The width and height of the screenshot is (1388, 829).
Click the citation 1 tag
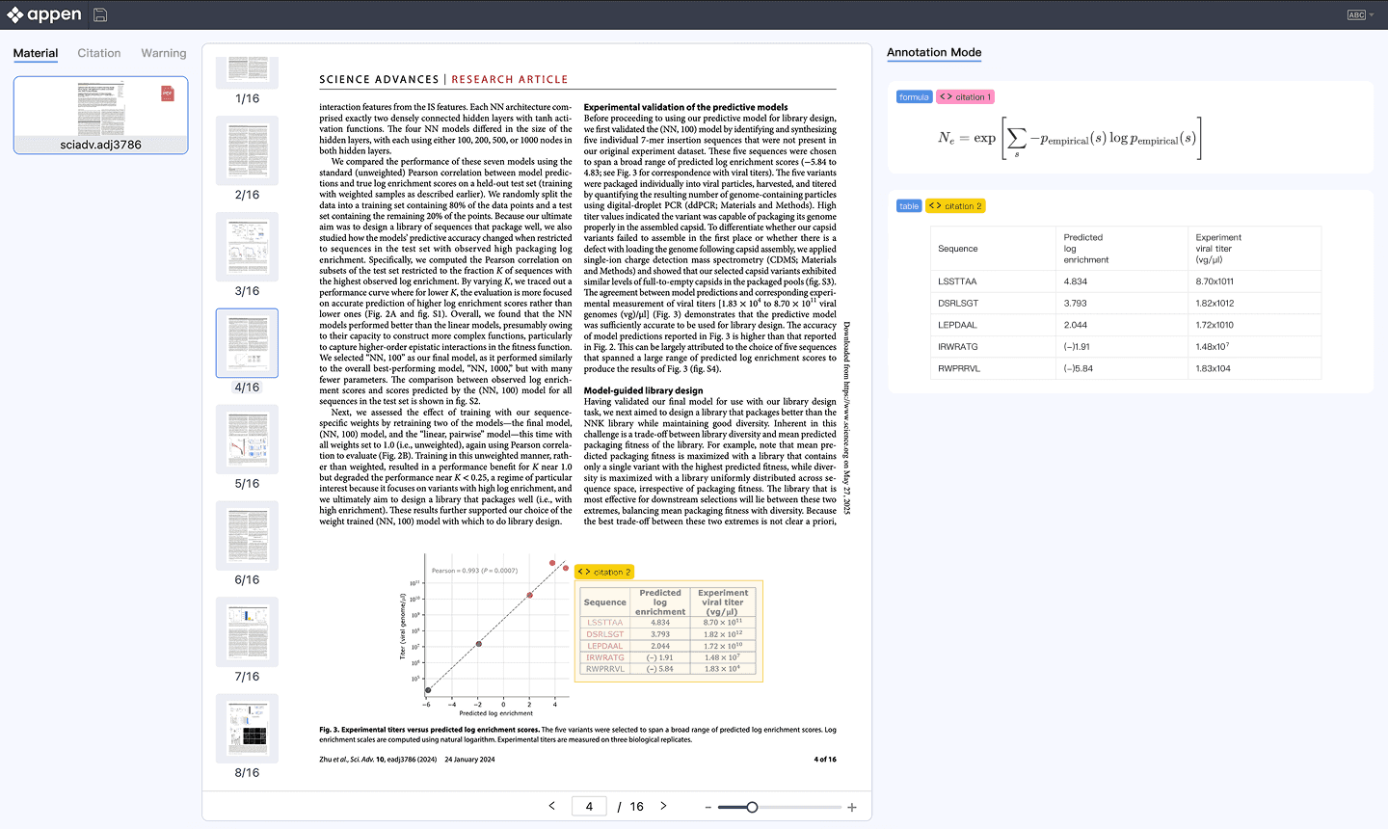[965, 97]
